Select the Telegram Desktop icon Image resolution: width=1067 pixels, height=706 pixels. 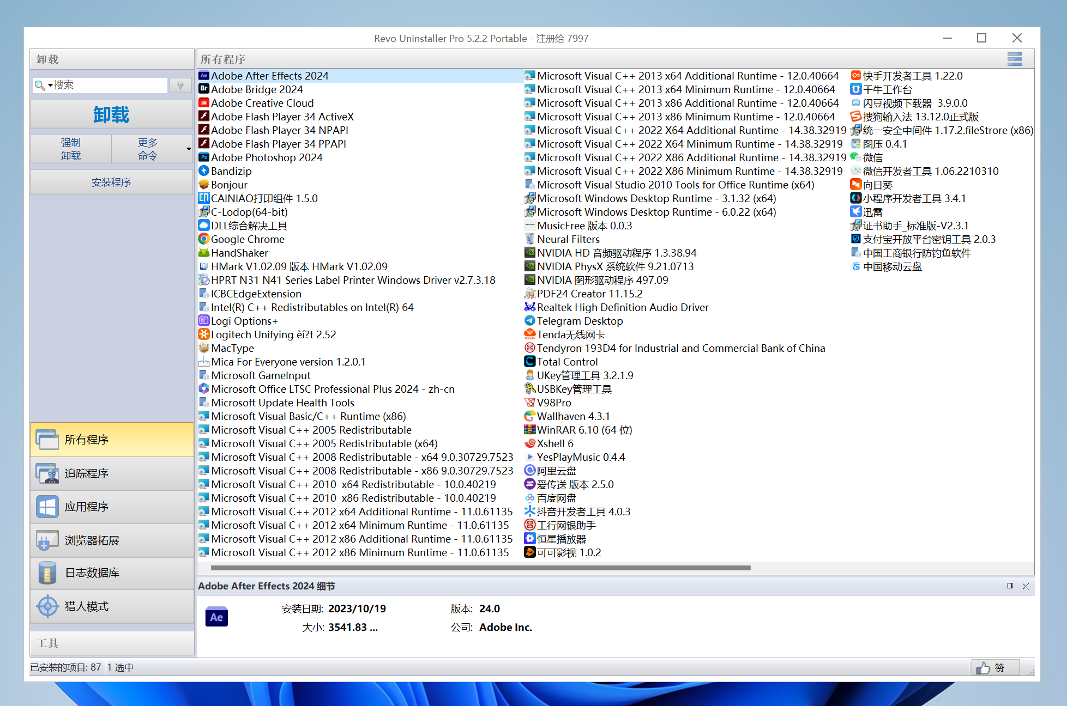click(529, 321)
